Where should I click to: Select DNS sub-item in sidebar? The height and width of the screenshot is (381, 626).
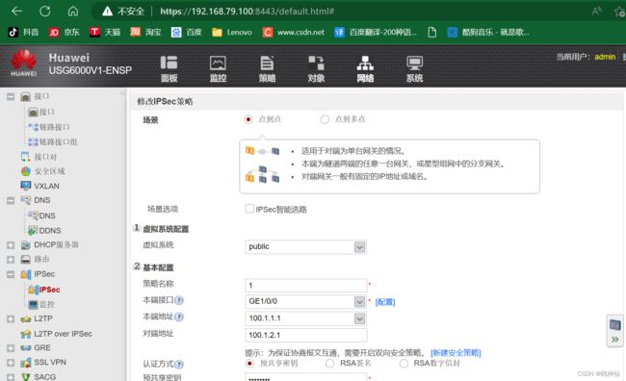coord(41,216)
